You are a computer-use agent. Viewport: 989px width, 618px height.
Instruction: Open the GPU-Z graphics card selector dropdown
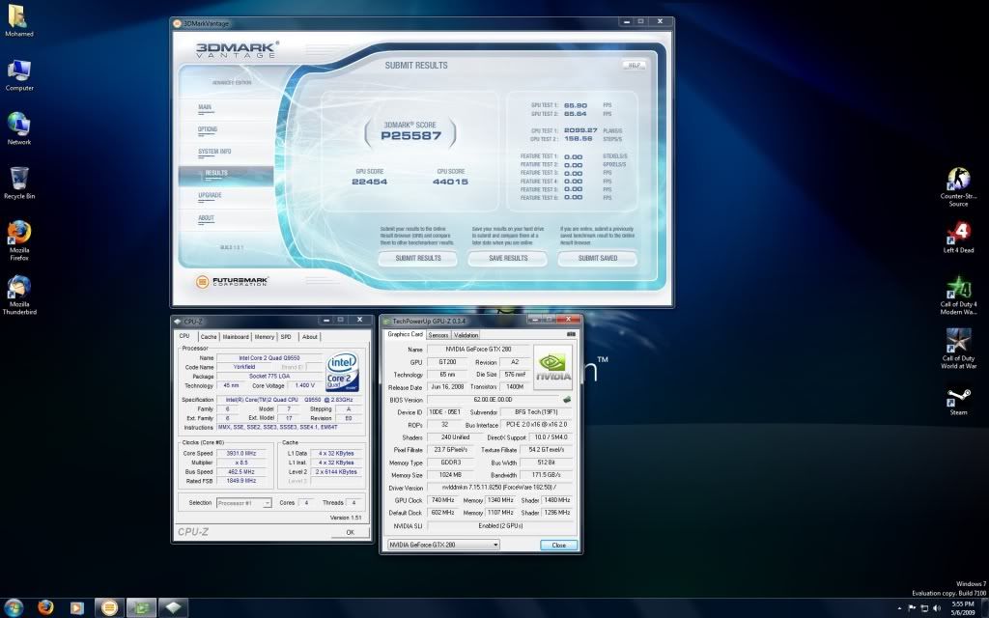(x=443, y=545)
